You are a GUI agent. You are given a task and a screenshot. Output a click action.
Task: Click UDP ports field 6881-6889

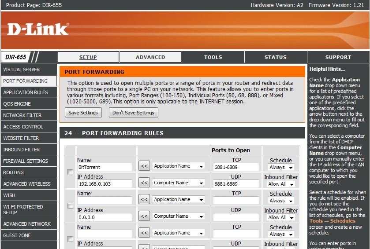pyautogui.click(x=236, y=184)
